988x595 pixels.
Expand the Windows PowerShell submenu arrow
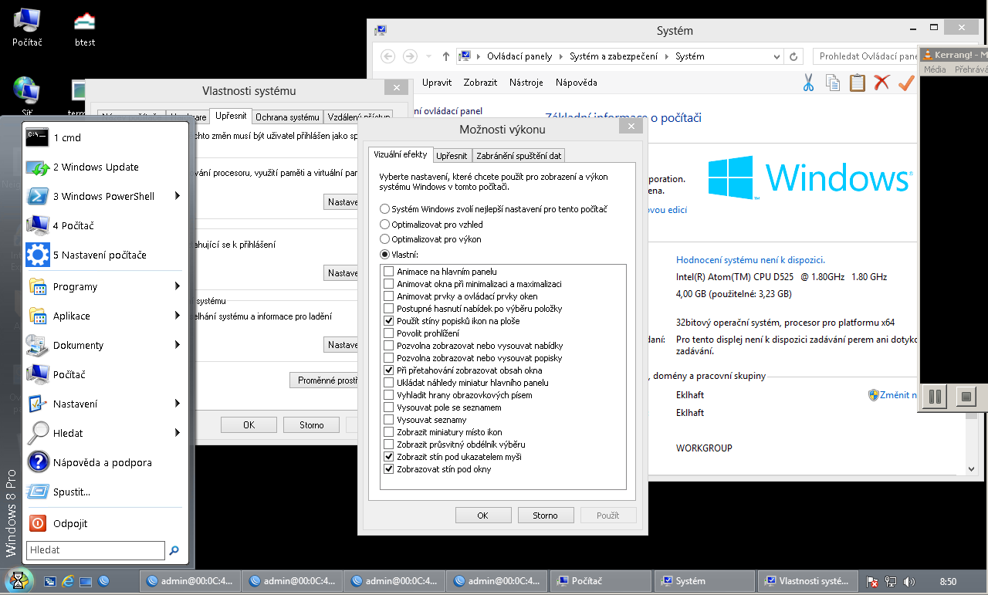pos(178,196)
